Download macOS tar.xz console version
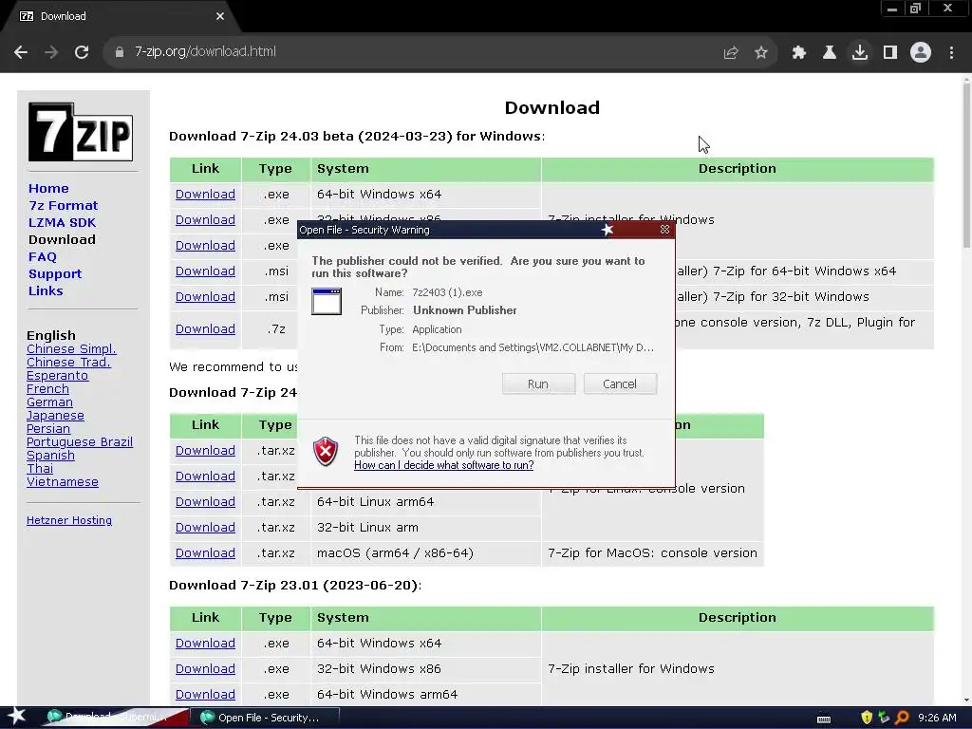Viewport: 972px width, 729px height. pos(205,553)
